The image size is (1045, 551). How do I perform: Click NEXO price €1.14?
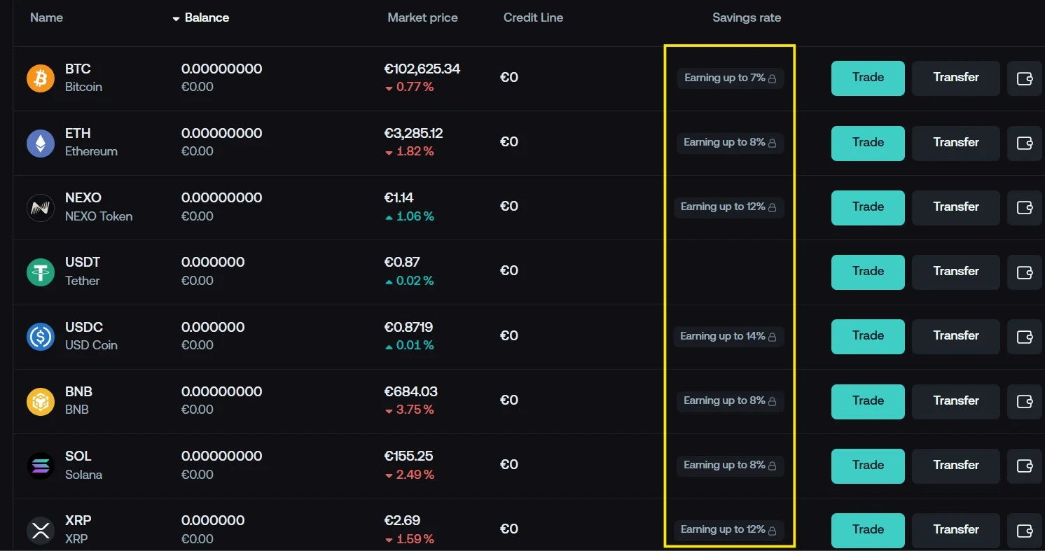pyautogui.click(x=399, y=197)
